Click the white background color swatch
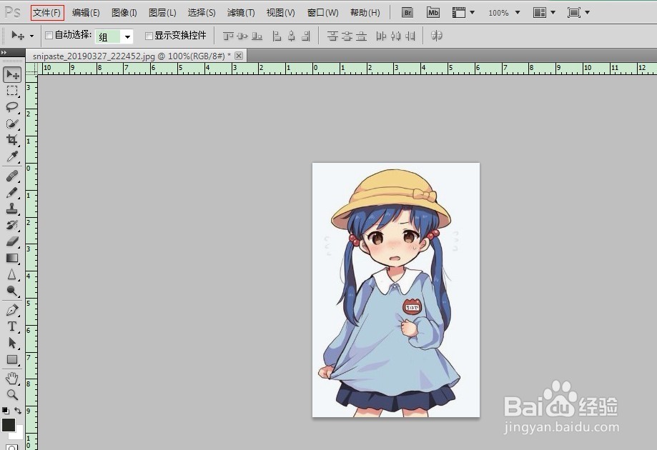The image size is (657, 450). pos(19,434)
